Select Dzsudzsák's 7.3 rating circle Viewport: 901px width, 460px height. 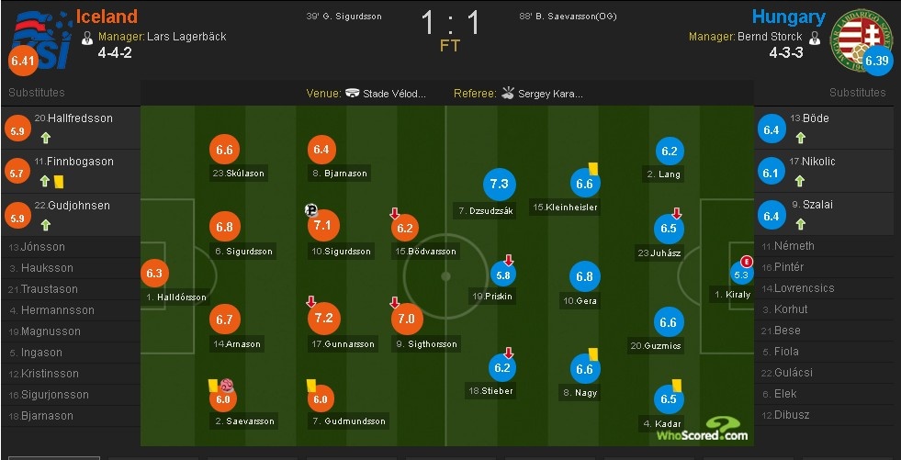click(x=500, y=185)
